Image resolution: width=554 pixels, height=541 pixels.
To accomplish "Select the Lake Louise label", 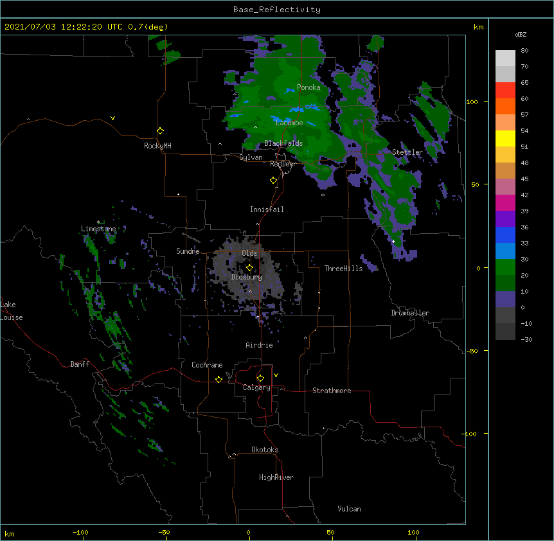I will (12, 311).
